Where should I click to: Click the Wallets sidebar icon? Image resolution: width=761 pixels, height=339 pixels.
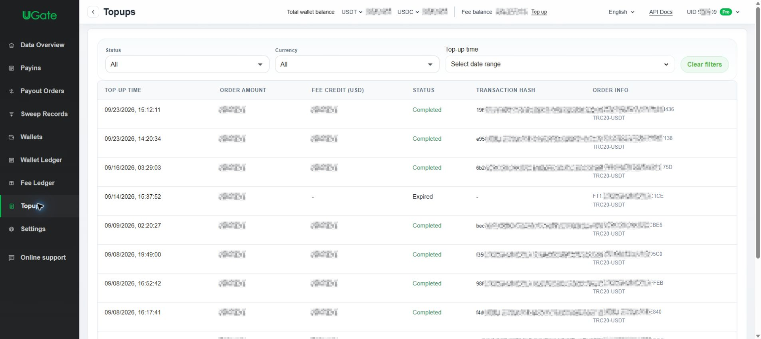pyautogui.click(x=11, y=137)
